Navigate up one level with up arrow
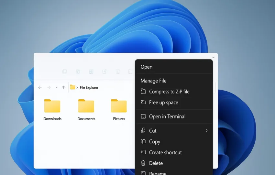Viewport: 275px width, 175px height. click(63, 87)
